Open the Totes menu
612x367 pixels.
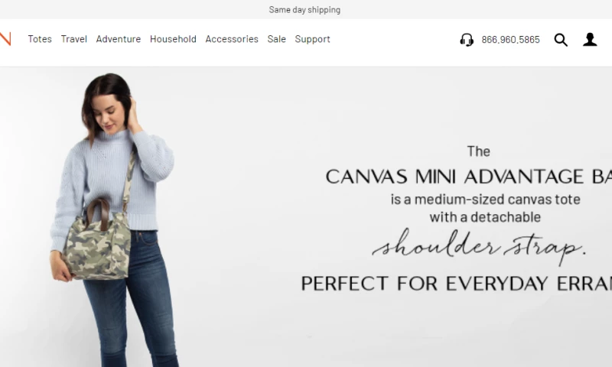[x=40, y=39]
